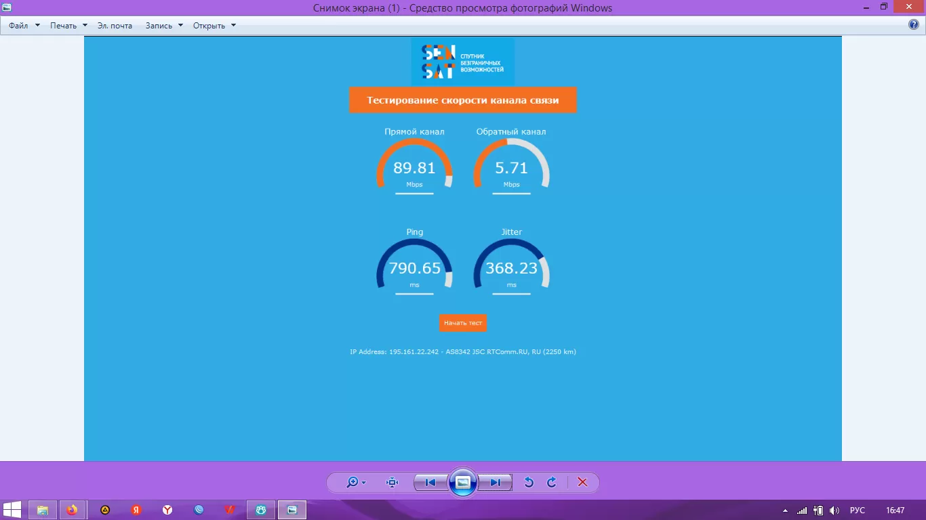This screenshot has width=926, height=520.
Task: Click the Photo Viewer taskbar icon
Action: tap(292, 510)
